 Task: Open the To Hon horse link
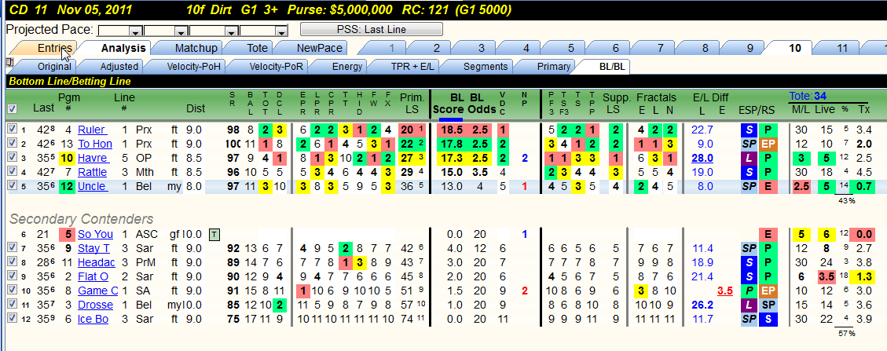click(x=94, y=144)
